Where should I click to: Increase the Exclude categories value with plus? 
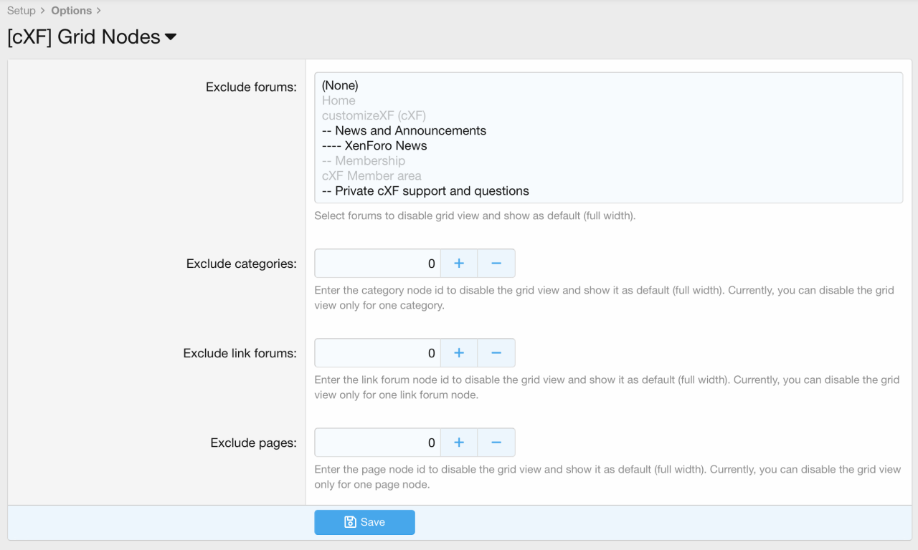coord(459,264)
